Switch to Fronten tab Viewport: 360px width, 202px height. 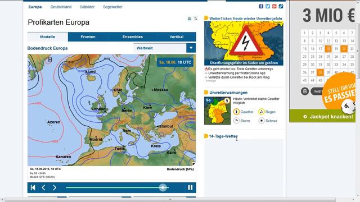point(88,37)
